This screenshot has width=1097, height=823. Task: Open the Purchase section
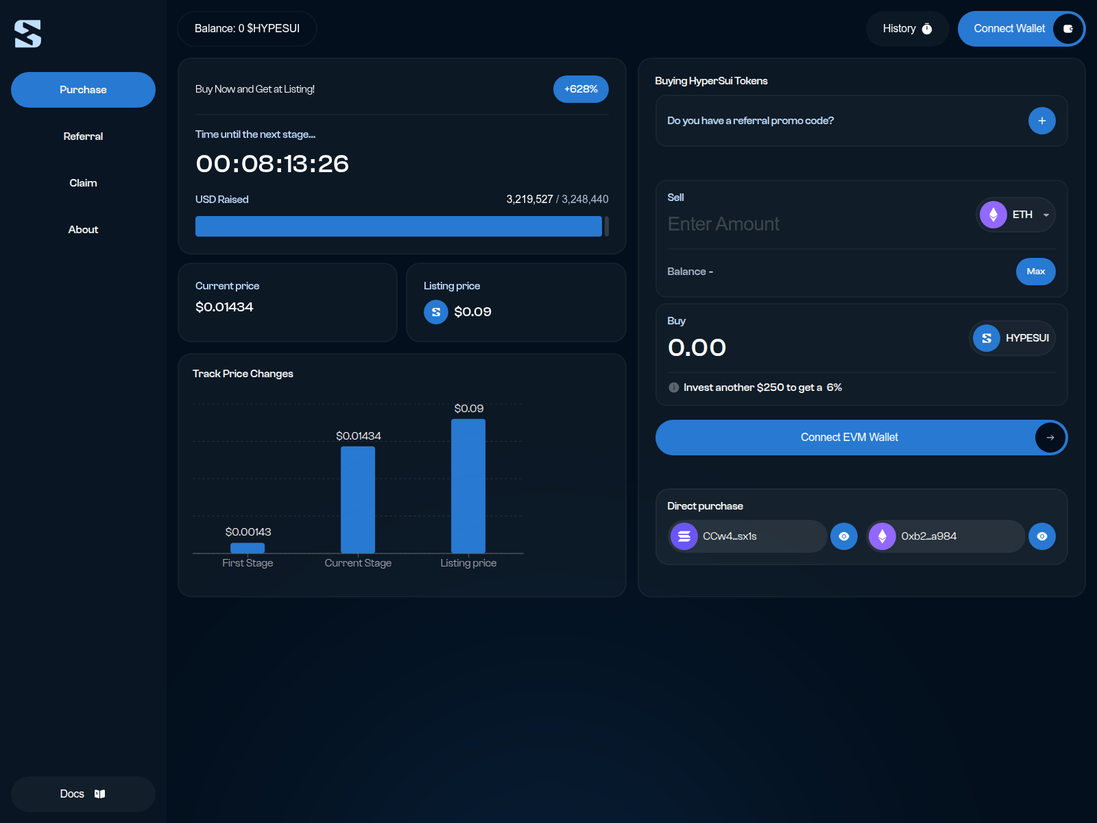pyautogui.click(x=83, y=90)
